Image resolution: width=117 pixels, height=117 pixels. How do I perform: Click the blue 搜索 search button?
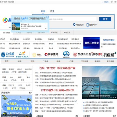pyautogui.click(x=105, y=19)
